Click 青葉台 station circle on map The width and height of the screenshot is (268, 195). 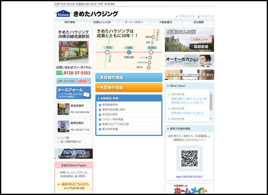[x=153, y=37]
